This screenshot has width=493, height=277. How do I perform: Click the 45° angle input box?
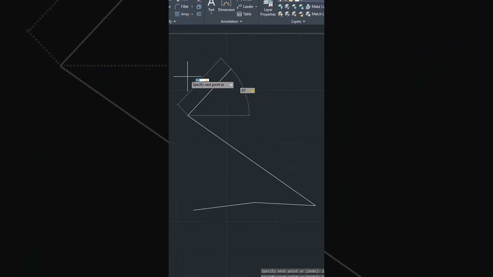tap(248, 90)
